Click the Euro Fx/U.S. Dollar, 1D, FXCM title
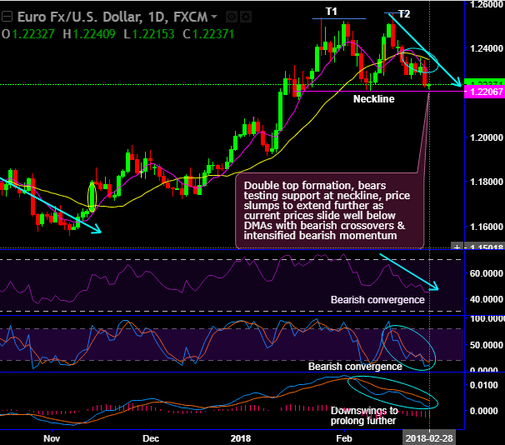Image resolution: width=505 pixels, height=445 pixels. click(112, 17)
